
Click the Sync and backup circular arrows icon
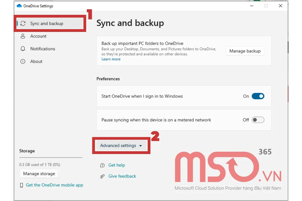click(x=23, y=24)
